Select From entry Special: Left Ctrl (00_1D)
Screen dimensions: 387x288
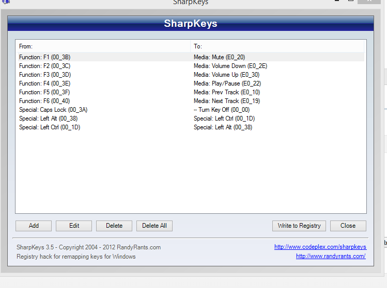(50, 127)
